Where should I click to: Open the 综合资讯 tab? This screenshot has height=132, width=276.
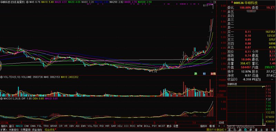click(50, 130)
